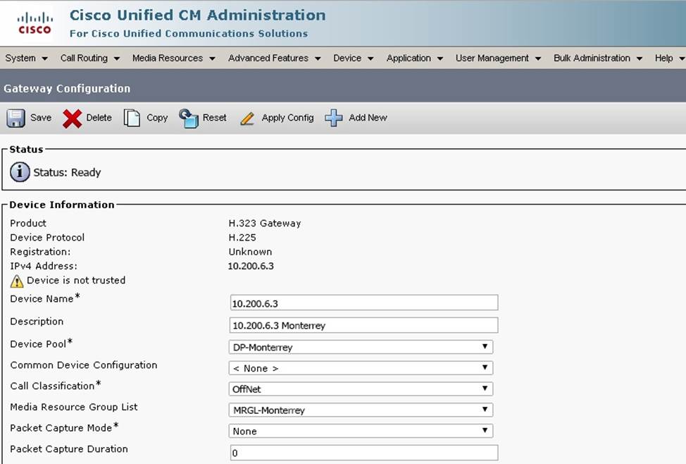Open the Device menu
The height and width of the screenshot is (464, 686).
point(353,59)
